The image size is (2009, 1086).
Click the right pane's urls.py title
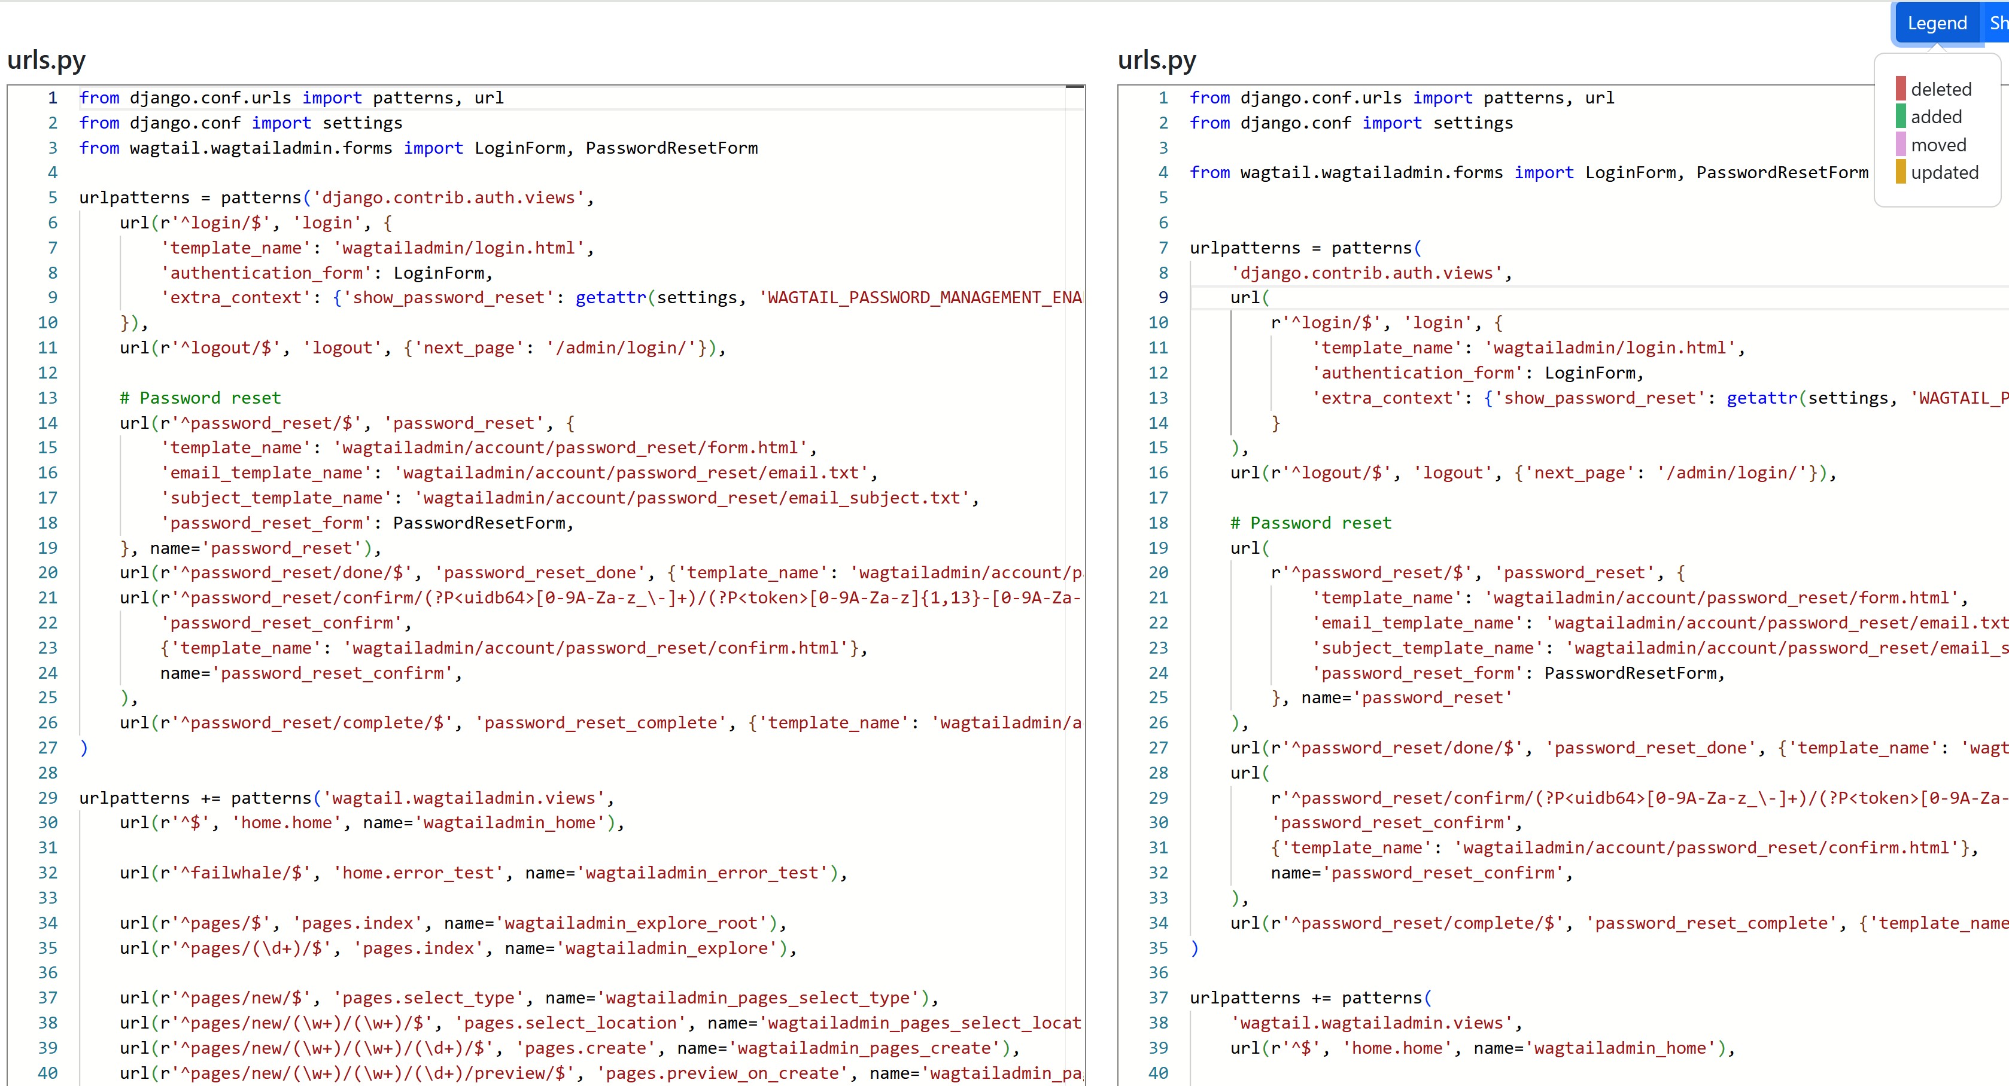tap(1157, 60)
